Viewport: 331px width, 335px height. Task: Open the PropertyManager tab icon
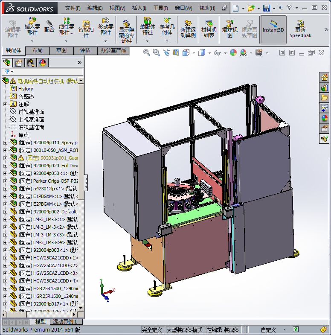click(x=19, y=63)
